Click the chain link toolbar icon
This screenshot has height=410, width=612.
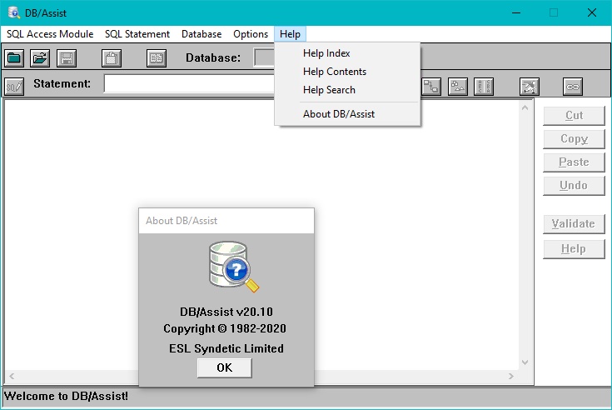click(573, 86)
